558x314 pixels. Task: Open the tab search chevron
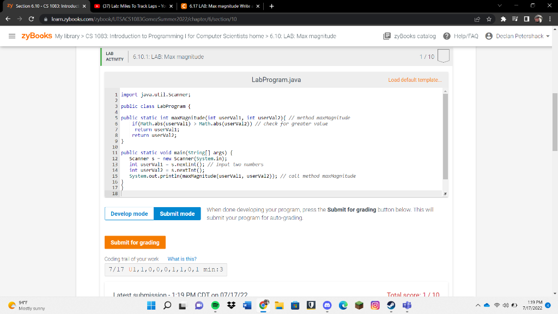click(x=500, y=5)
